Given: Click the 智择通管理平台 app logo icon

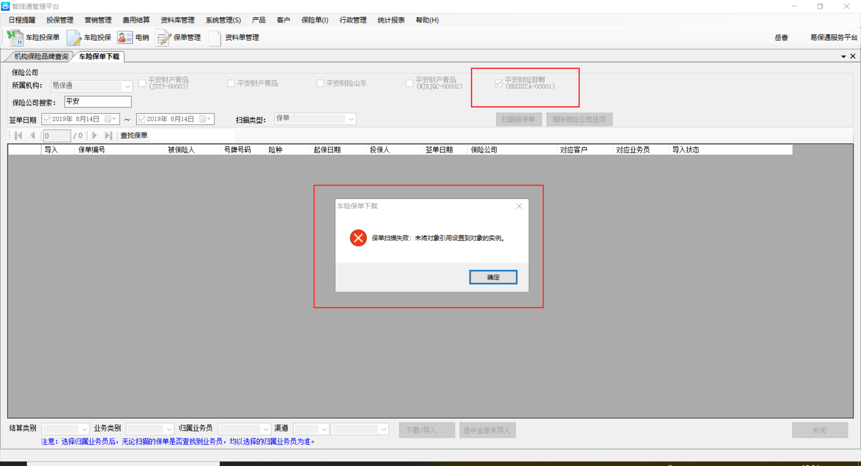Looking at the screenshot, I should (5, 6).
